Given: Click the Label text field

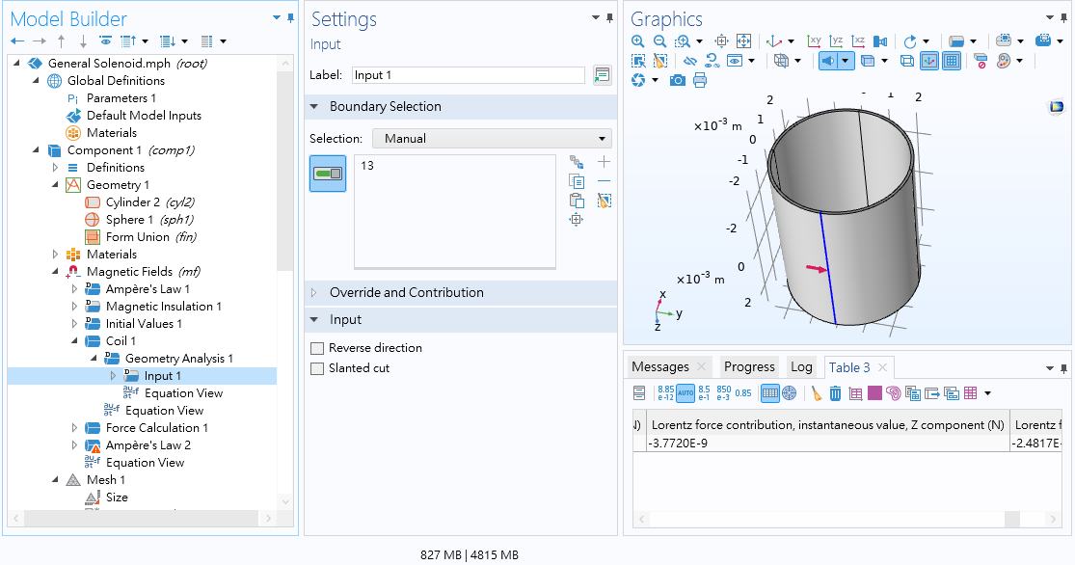Looking at the screenshot, I should [468, 75].
